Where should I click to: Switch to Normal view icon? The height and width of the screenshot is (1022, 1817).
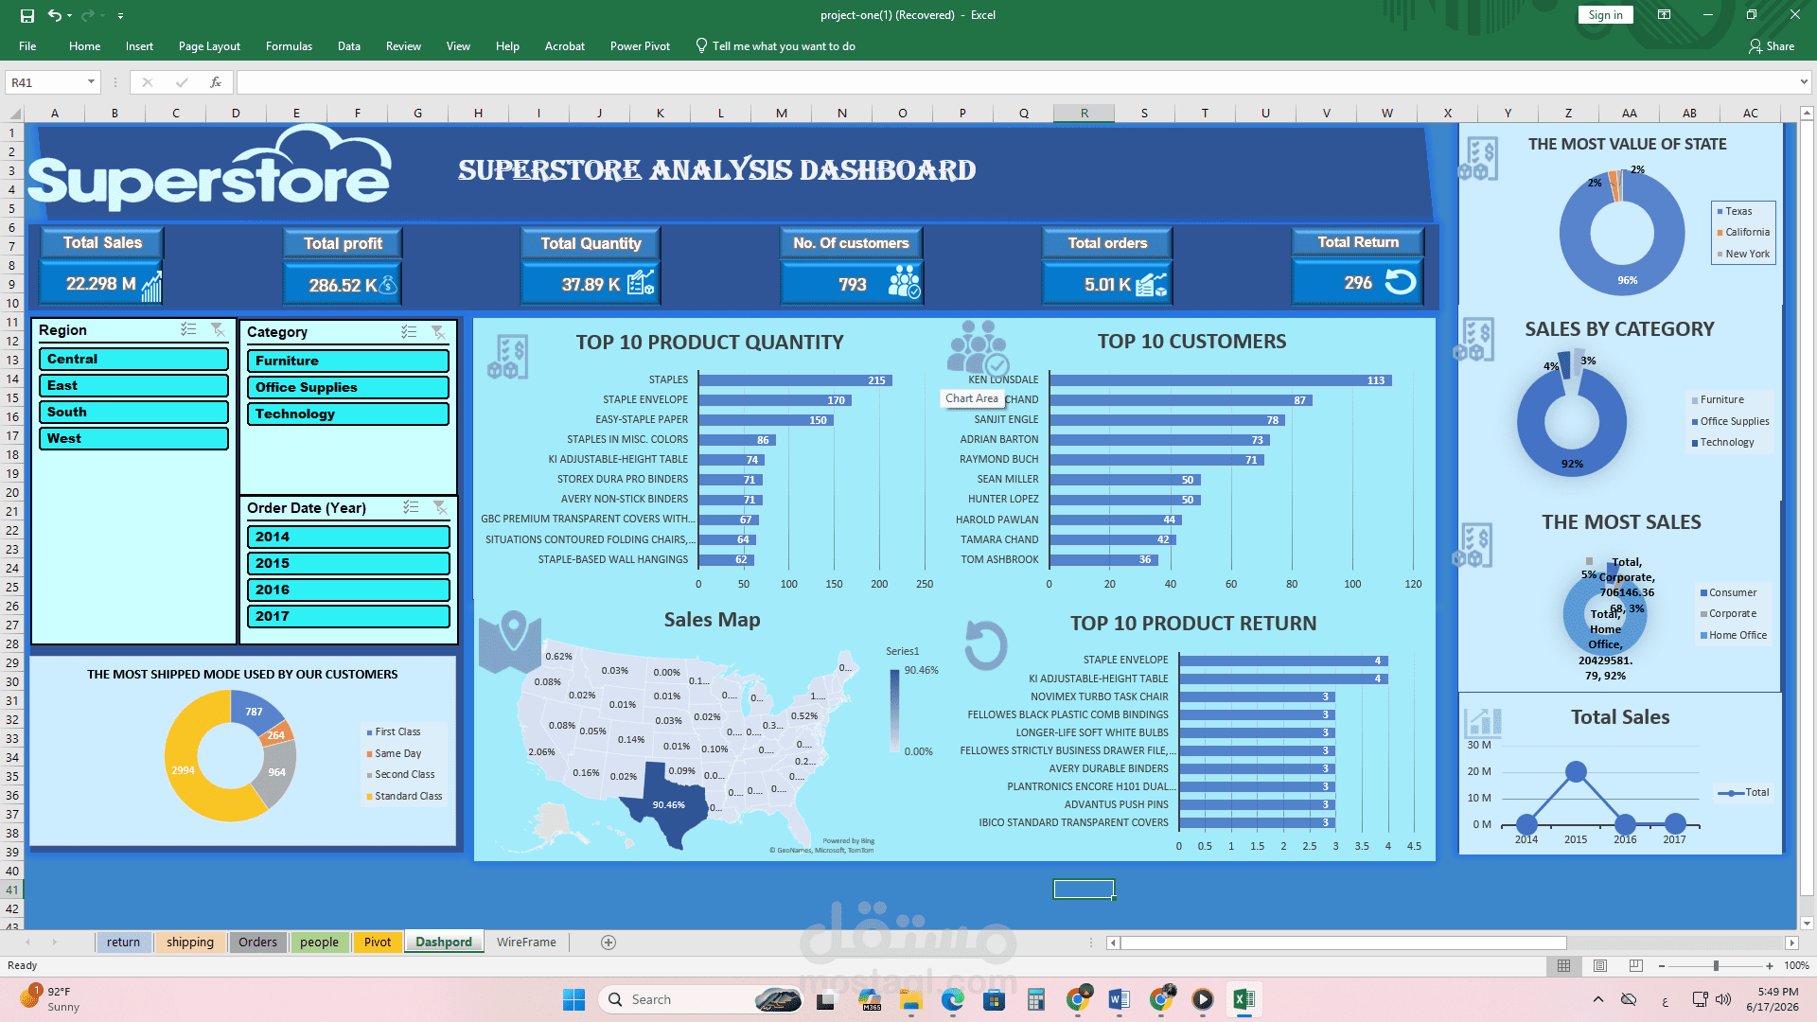point(1563,965)
